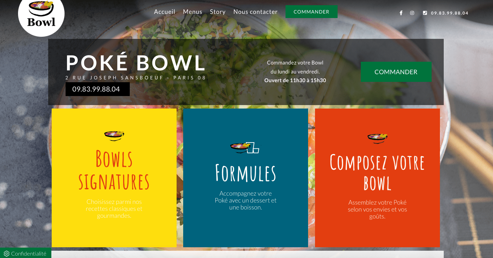
Task: Click the bowl icon above Bowls Signatures
Action: coord(114,135)
